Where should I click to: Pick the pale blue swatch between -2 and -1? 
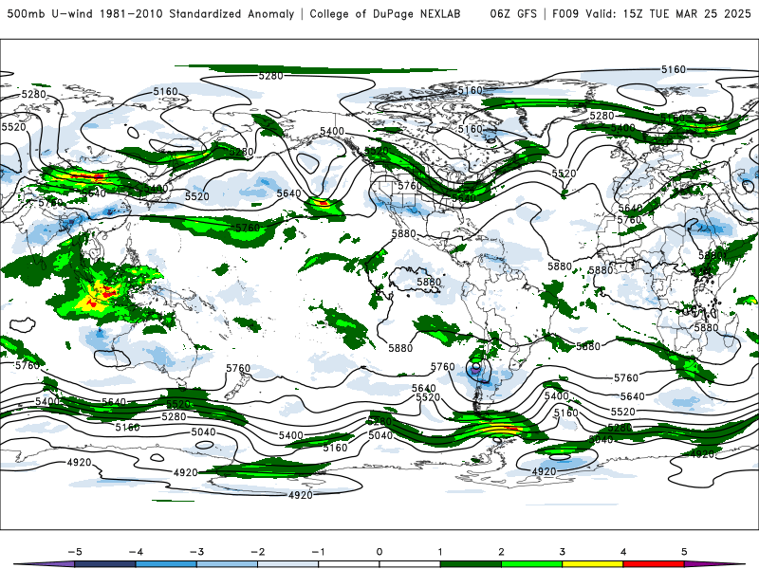[288, 564]
